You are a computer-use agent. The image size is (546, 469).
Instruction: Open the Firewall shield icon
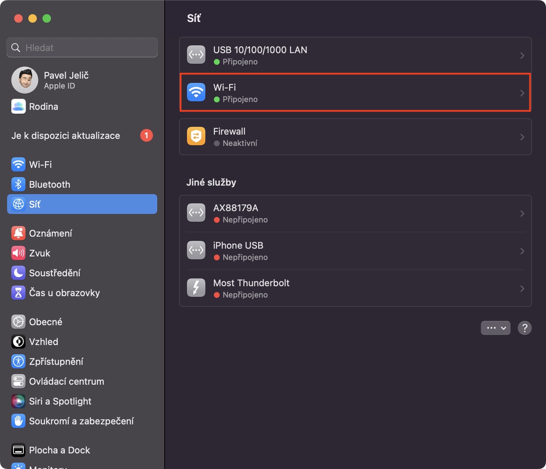click(x=196, y=136)
